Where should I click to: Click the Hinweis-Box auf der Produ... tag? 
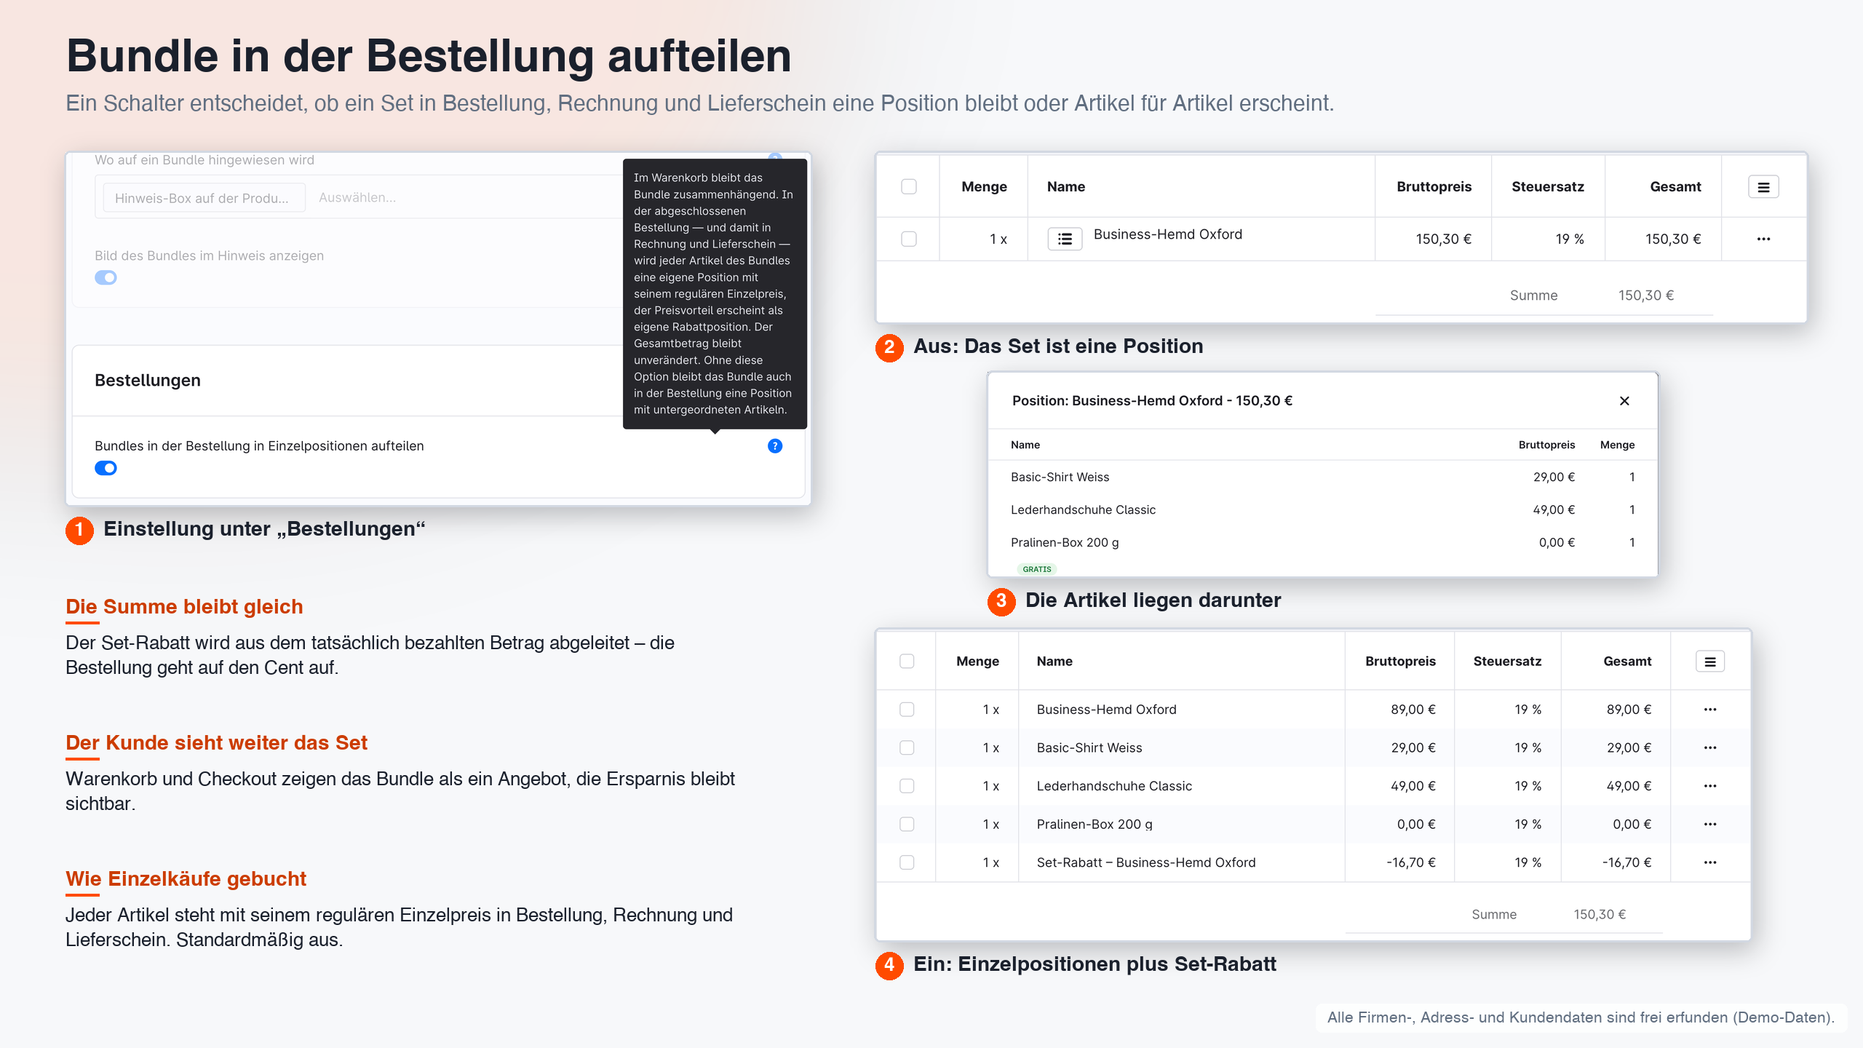point(203,198)
